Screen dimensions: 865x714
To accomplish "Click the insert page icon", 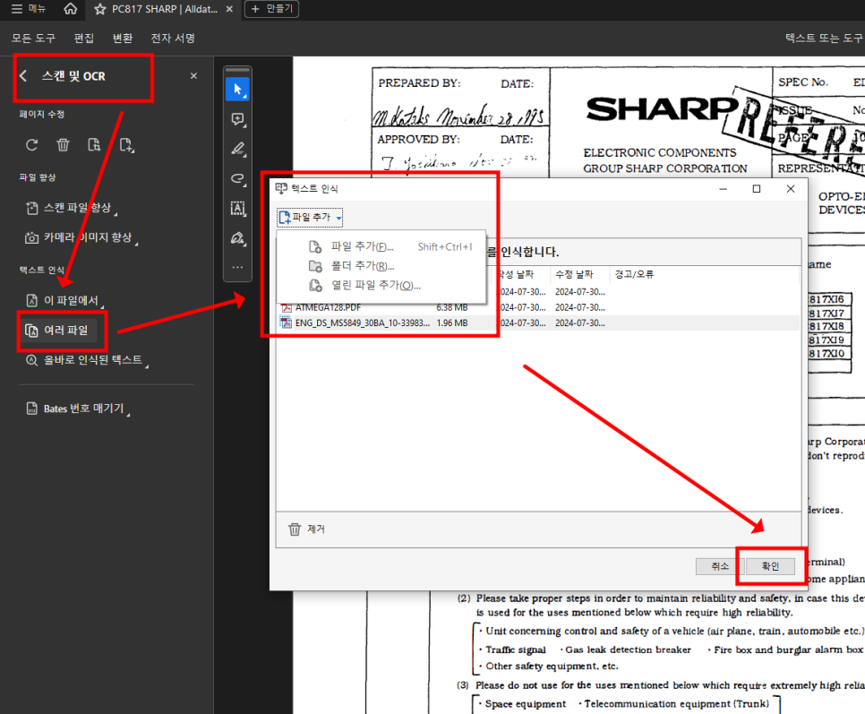I will [126, 145].
